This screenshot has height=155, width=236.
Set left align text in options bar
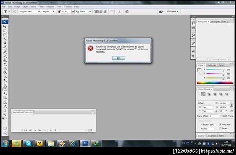[96, 11]
